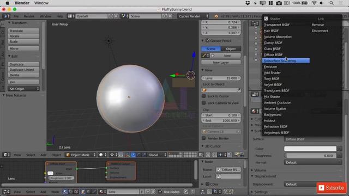This screenshot has width=349, height=196.
Task: Open the Apple menu
Action: click(x=7, y=3)
